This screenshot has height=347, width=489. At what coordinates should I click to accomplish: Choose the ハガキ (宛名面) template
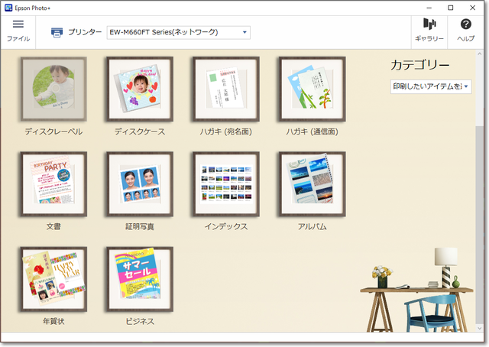tap(226, 89)
